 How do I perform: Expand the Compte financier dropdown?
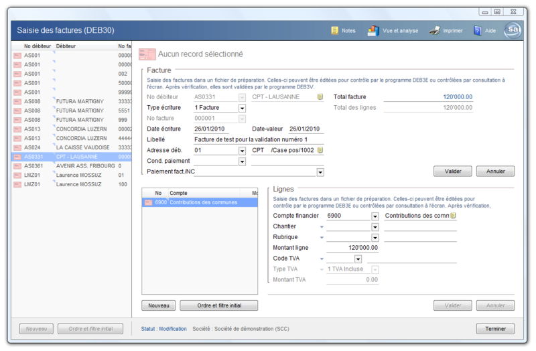point(375,216)
